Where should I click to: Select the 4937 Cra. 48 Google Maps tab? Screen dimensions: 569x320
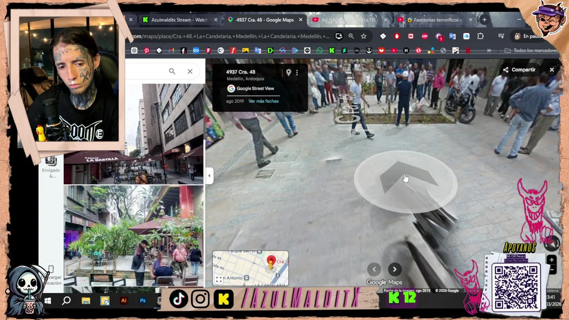(264, 20)
